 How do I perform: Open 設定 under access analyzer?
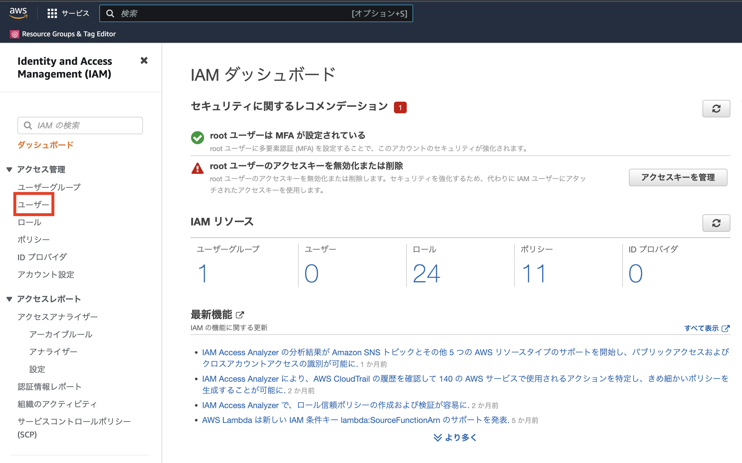(x=37, y=369)
